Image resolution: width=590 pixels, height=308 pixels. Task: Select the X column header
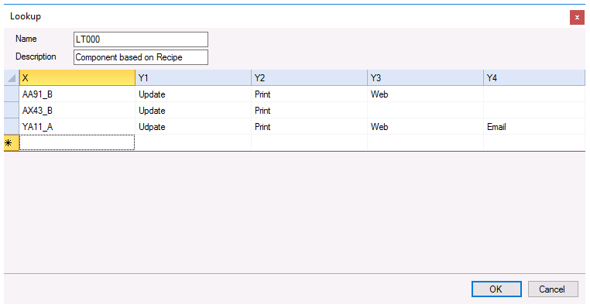pos(77,78)
